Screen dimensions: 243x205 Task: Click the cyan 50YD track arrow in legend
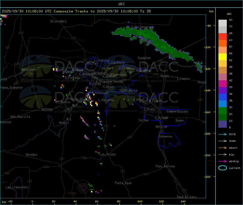point(222,134)
